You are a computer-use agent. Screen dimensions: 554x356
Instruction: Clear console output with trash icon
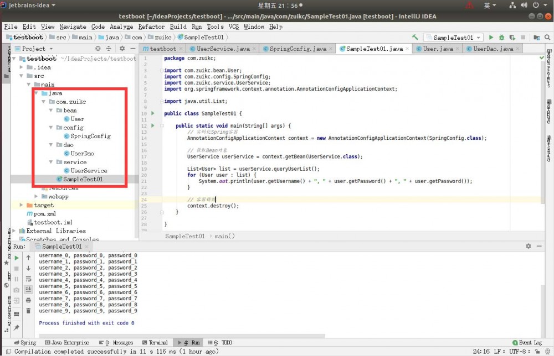click(x=28, y=311)
